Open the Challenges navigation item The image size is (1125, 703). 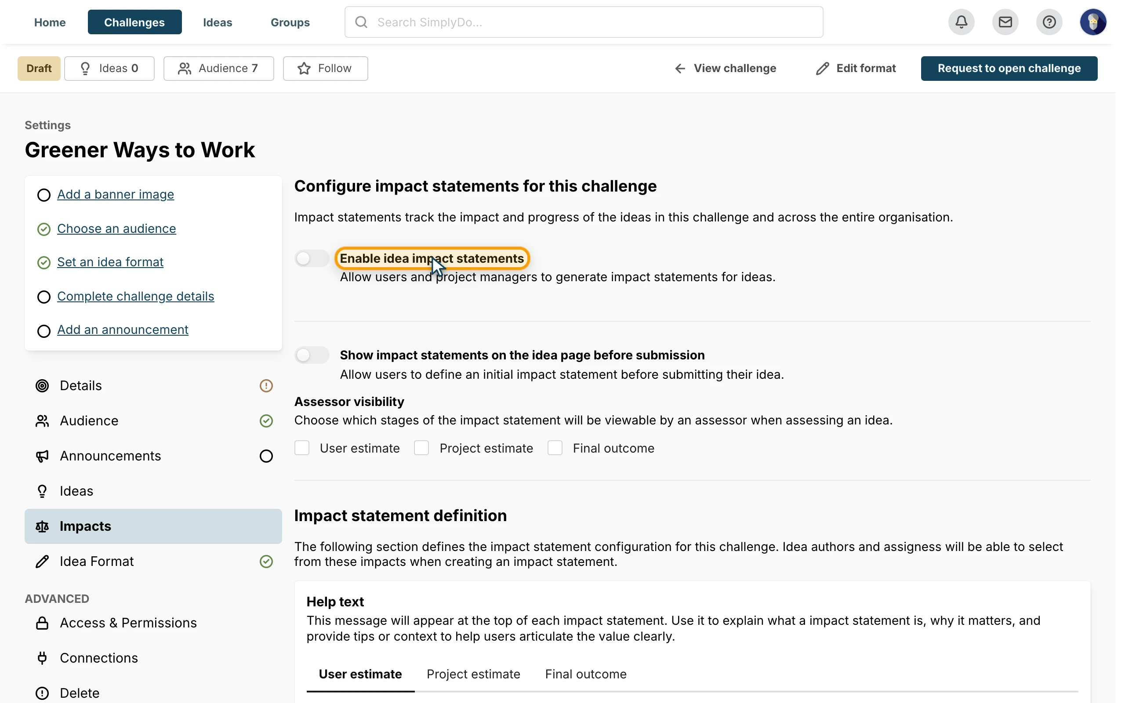(x=134, y=22)
